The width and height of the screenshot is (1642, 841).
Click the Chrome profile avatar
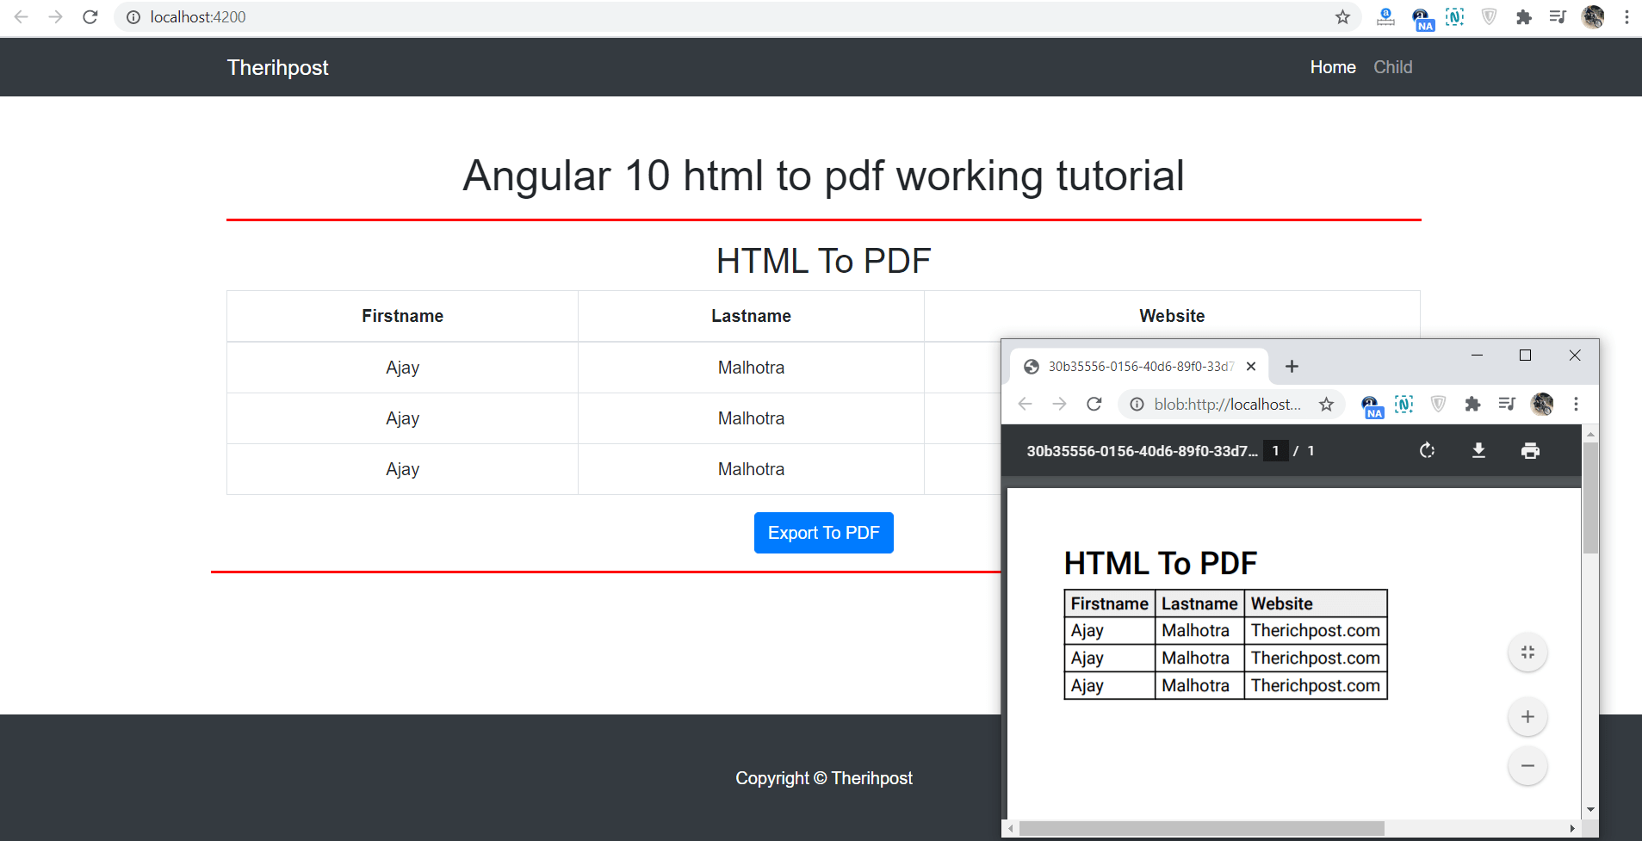pos(1593,16)
